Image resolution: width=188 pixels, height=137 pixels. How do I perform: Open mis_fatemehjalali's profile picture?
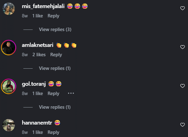(9, 9)
